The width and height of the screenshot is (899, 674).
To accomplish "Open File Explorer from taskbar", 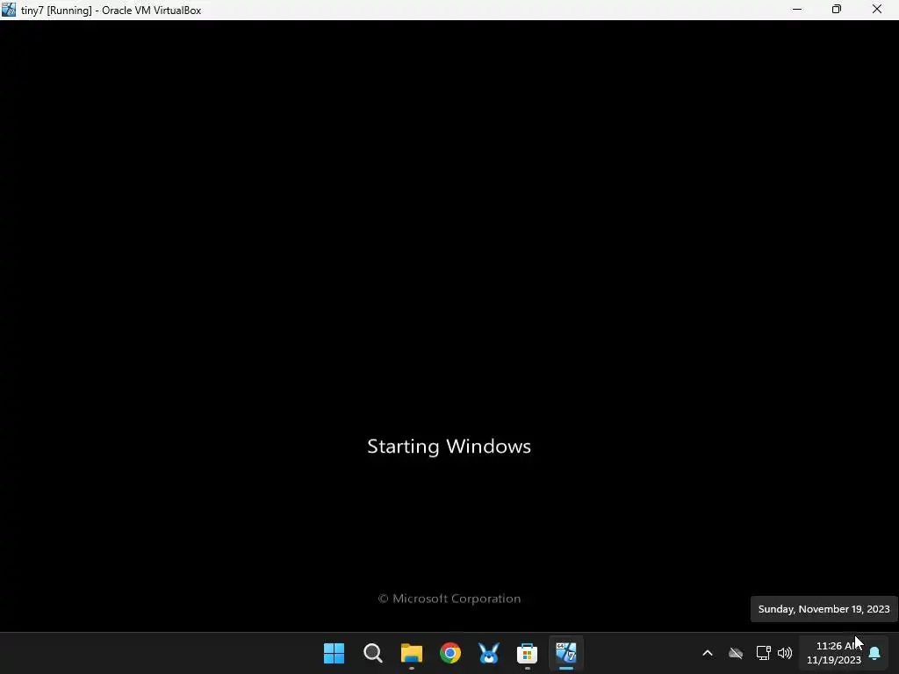I will click(x=412, y=653).
